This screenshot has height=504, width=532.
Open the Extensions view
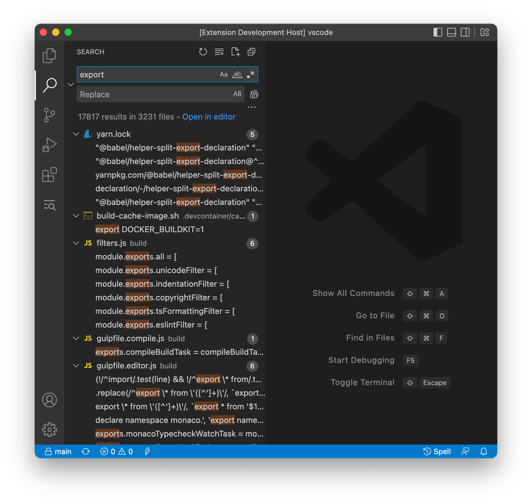49,175
